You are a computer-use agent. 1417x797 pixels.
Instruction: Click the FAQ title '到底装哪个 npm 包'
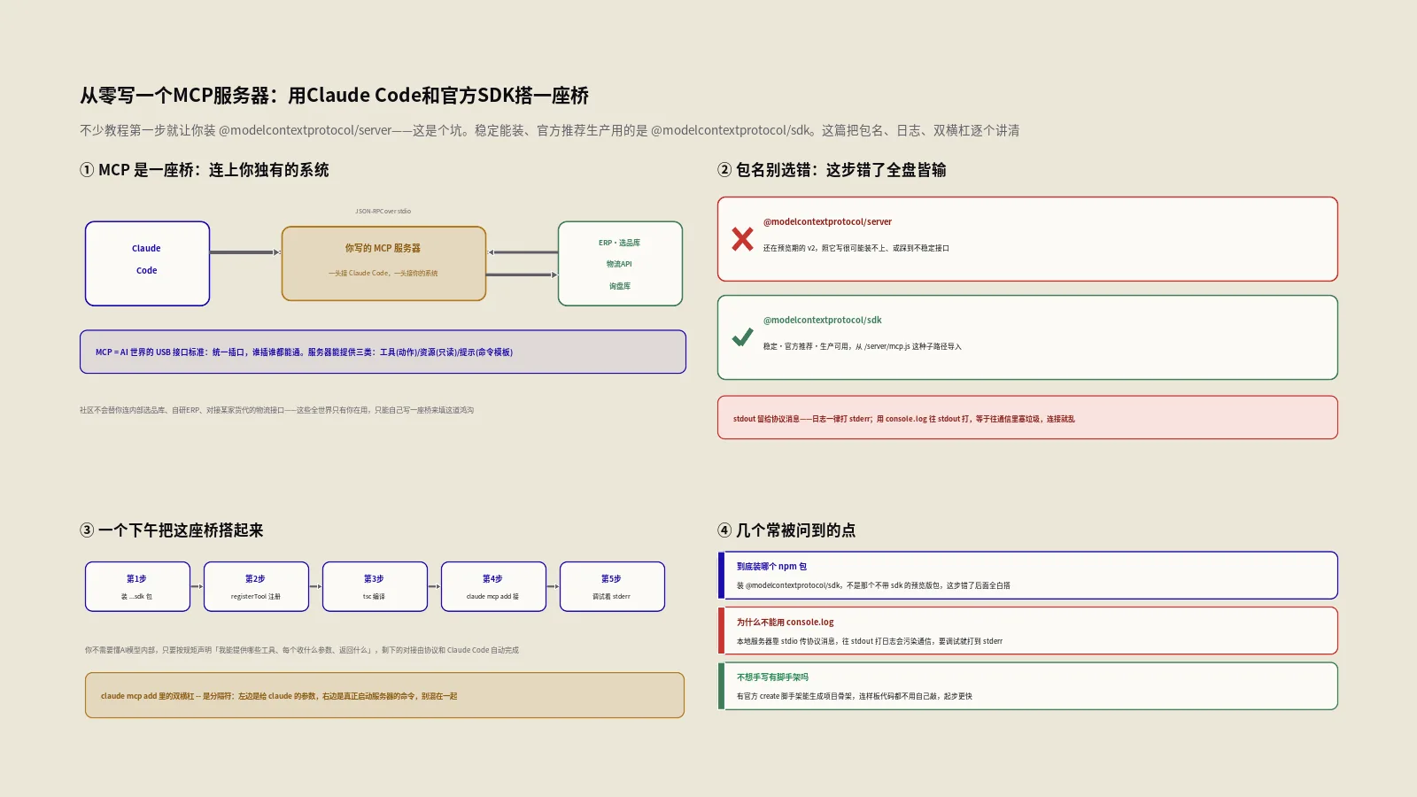point(771,567)
